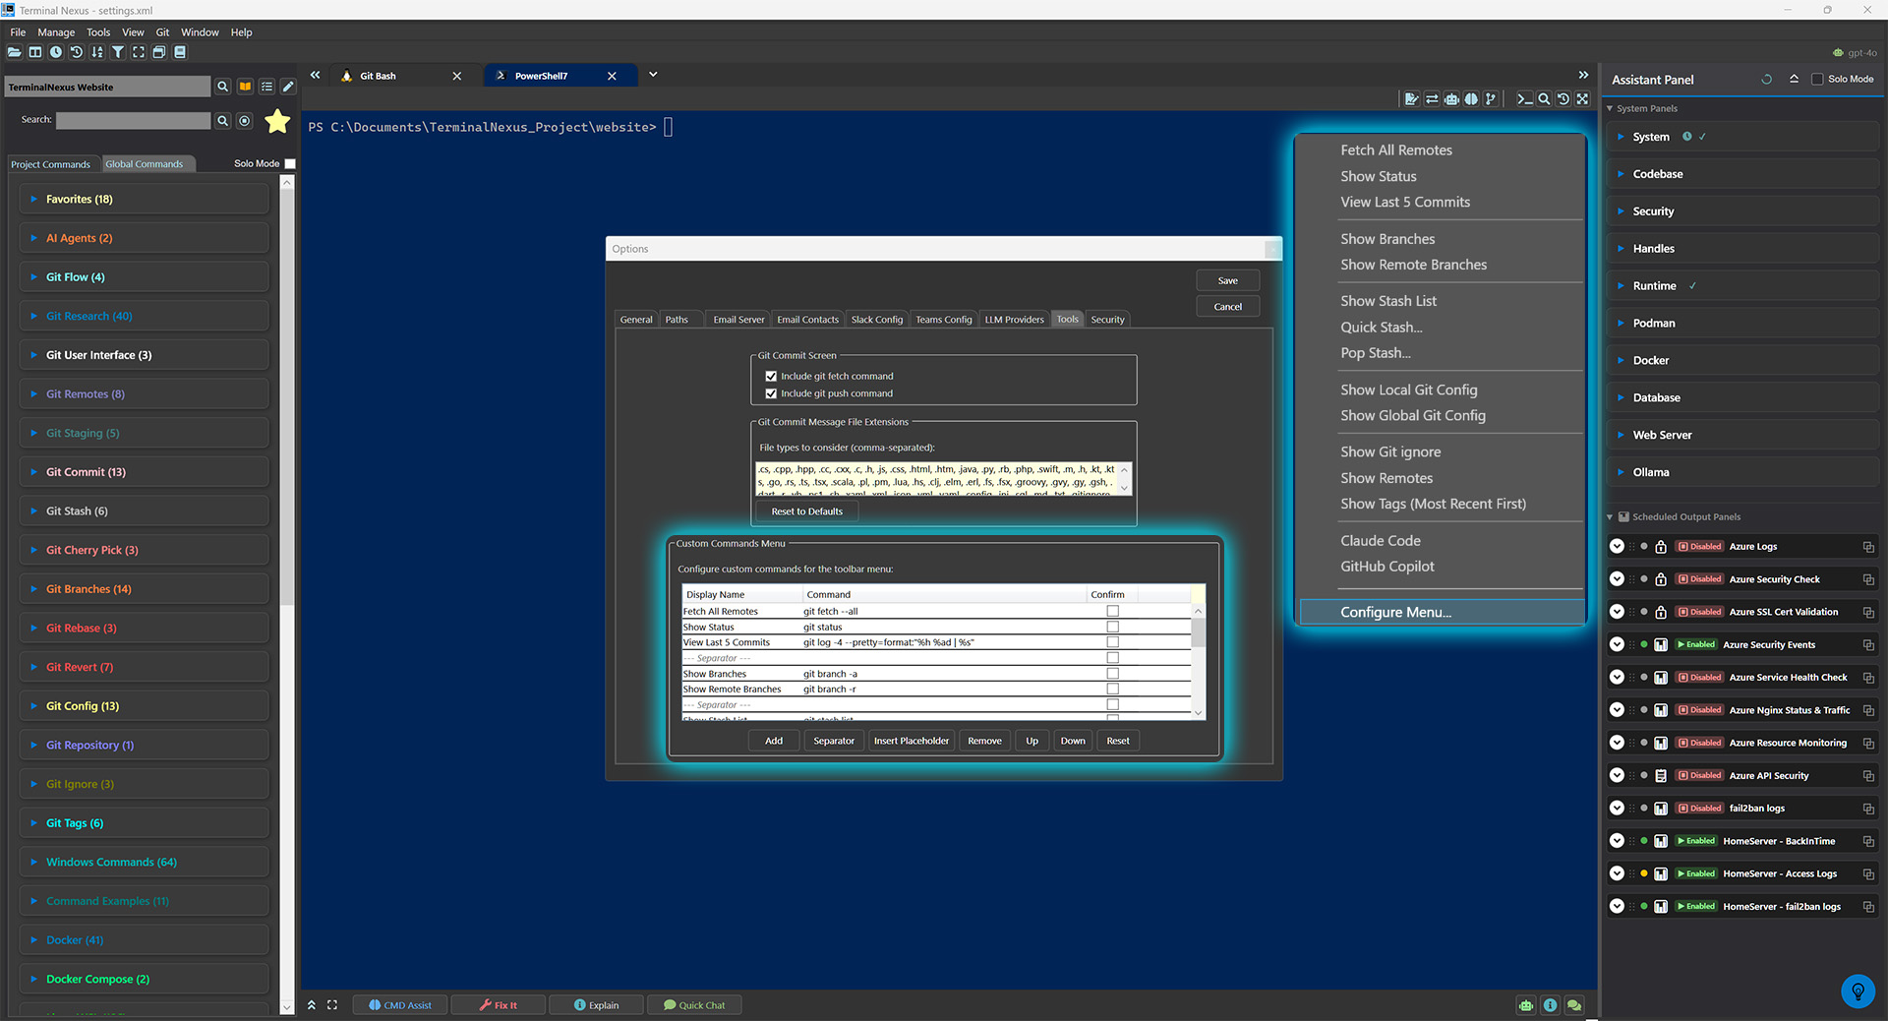This screenshot has height=1021, width=1888.
Task: Uncheck Include git push command
Action: [771, 393]
